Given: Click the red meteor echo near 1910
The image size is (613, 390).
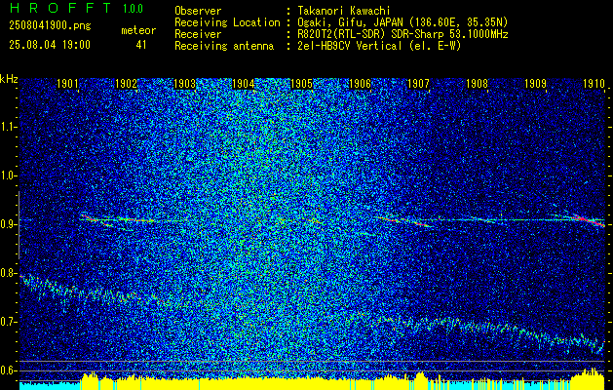Looking at the screenshot, I should click(x=589, y=220).
